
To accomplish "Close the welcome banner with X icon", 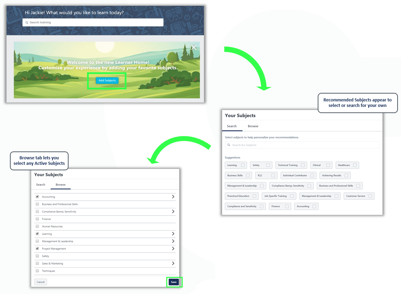I will pyautogui.click(x=194, y=48).
